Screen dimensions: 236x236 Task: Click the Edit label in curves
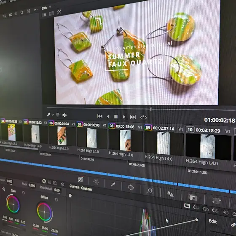(212, 221)
